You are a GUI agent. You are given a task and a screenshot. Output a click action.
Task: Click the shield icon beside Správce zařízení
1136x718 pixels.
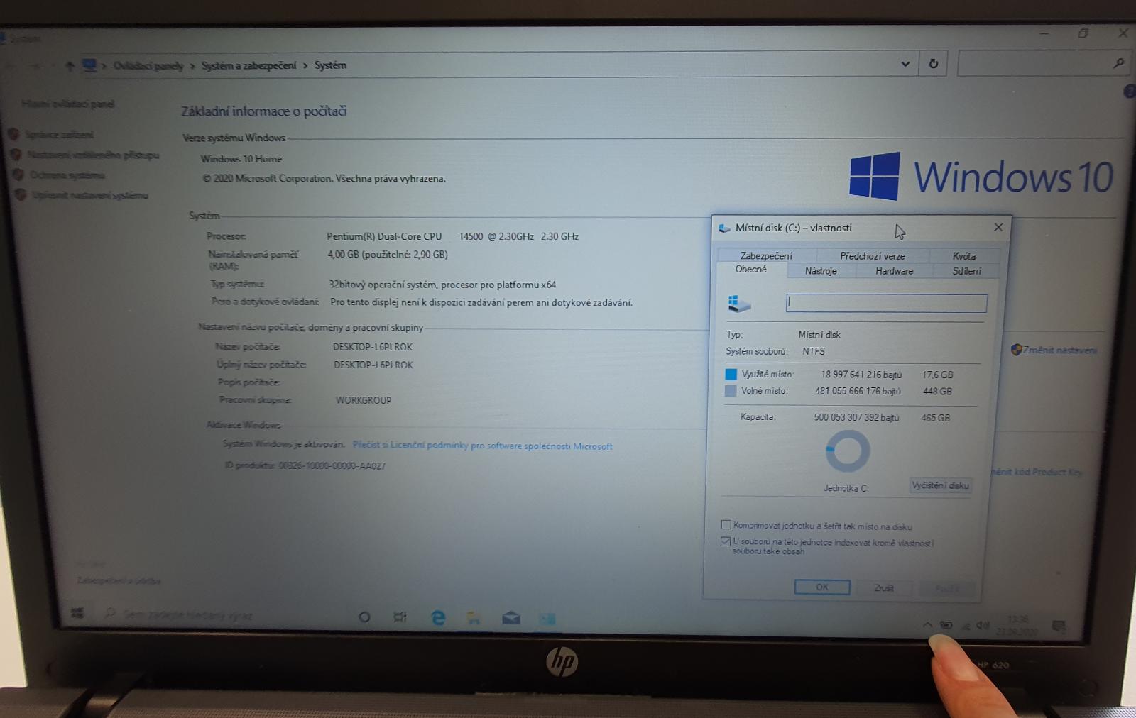click(13, 133)
